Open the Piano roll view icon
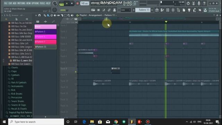The width and height of the screenshot is (222, 125). pyautogui.click(x=162, y=10)
